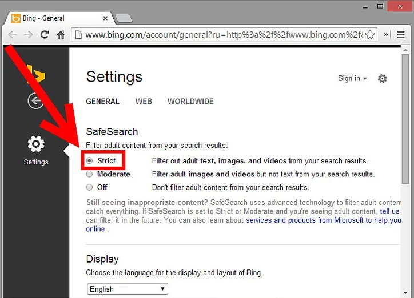Switch to the GENERAL settings tab
The height and width of the screenshot is (298, 414).
(x=103, y=102)
